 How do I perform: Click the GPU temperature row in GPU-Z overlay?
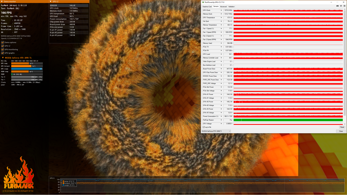pos(69,14)
